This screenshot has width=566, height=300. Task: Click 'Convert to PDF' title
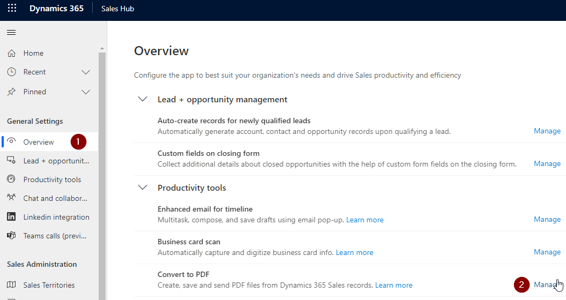pos(183,274)
